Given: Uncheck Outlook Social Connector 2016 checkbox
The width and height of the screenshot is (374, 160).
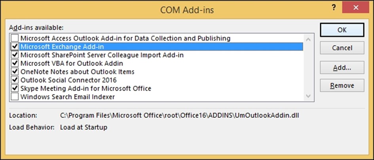Looking at the screenshot, I should click(15, 80).
